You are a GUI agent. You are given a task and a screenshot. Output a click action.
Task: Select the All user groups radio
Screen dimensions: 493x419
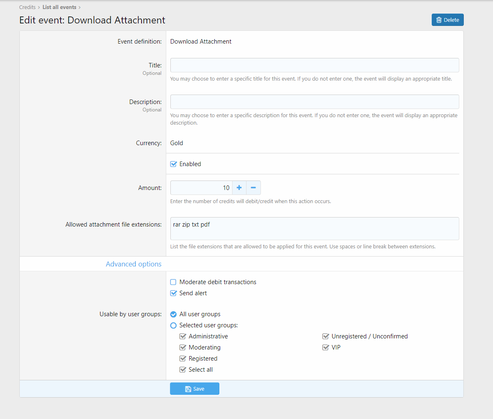[x=174, y=314]
